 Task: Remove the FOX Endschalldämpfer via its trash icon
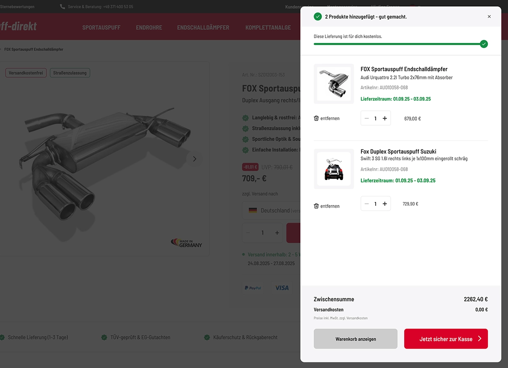tap(316, 118)
